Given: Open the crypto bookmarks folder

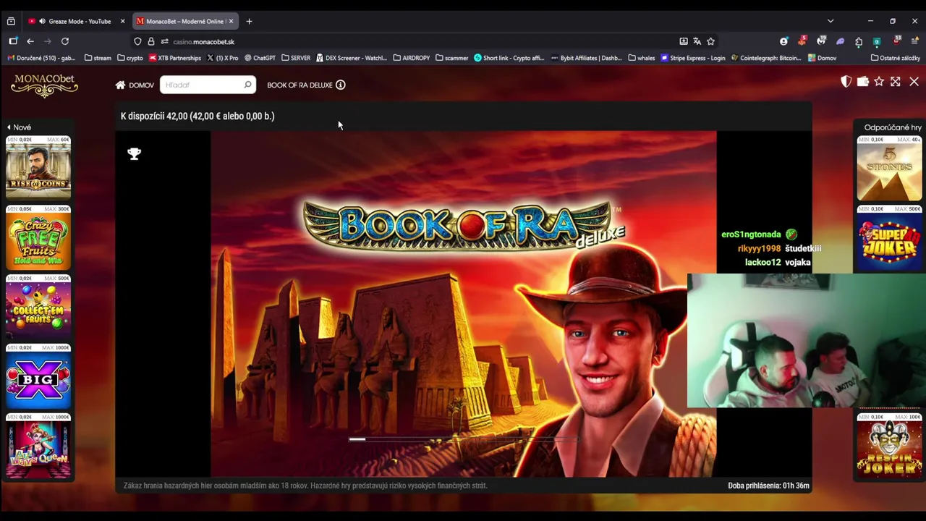Looking at the screenshot, I should click(129, 58).
